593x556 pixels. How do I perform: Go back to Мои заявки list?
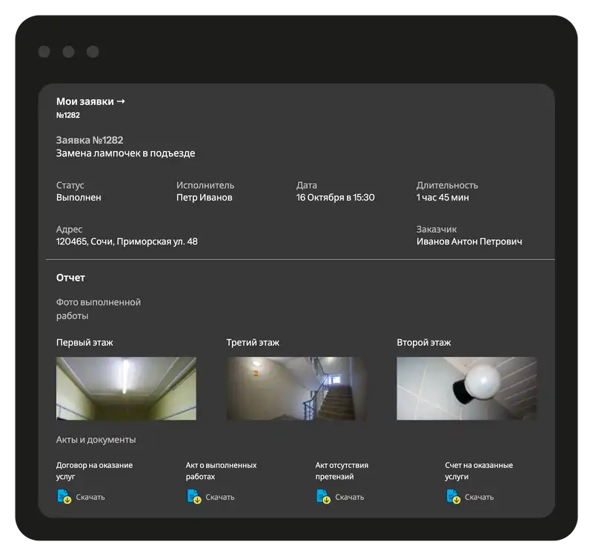[x=90, y=101]
